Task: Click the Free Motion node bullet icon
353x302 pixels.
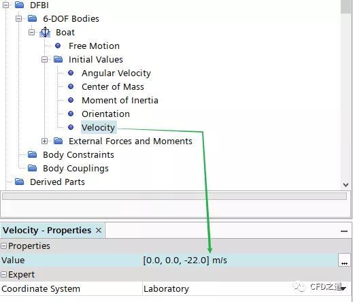Action: pos(58,46)
